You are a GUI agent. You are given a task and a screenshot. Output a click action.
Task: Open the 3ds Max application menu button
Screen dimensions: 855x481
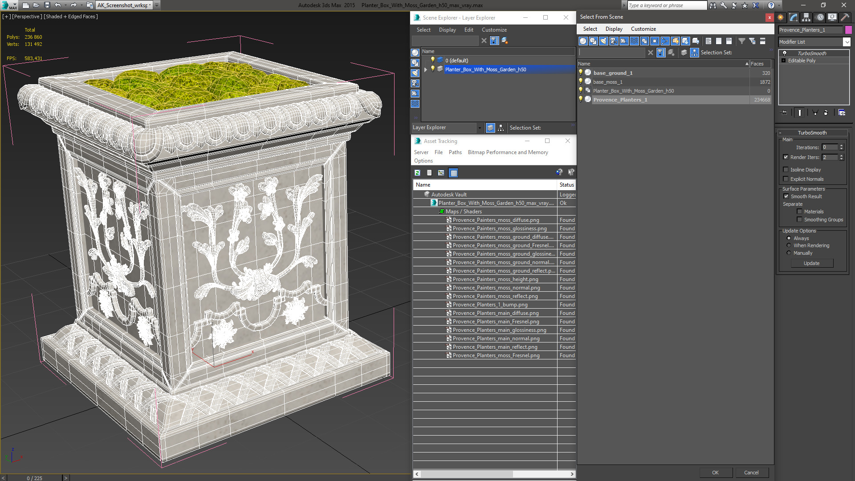coord(9,5)
